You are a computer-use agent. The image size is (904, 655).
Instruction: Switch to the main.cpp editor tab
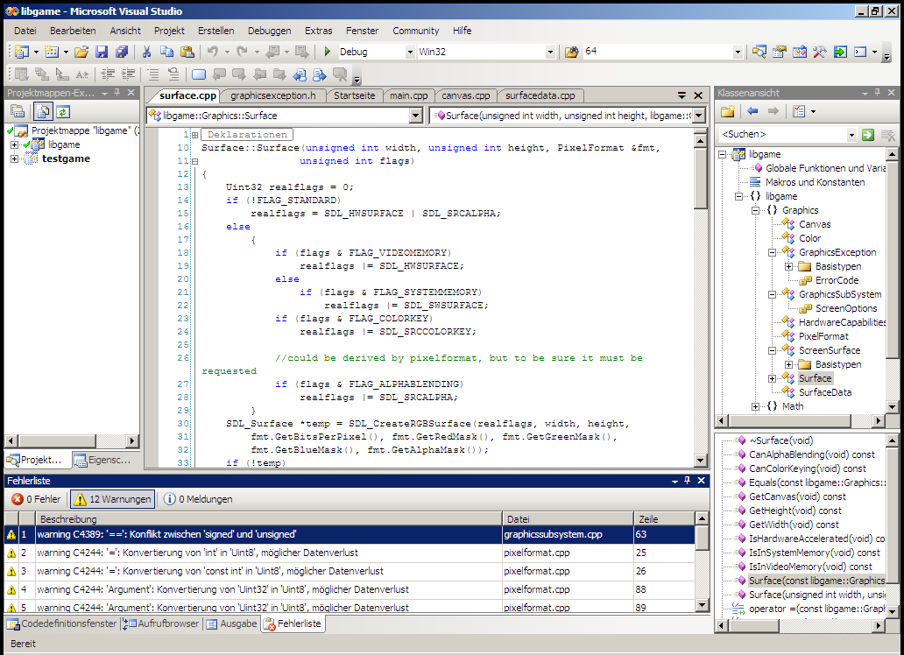(409, 95)
